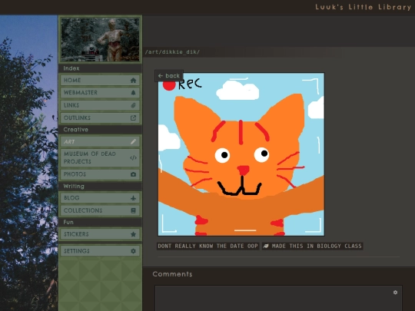415x311 pixels.
Task: Open the Webmaster page
Action: (x=100, y=93)
